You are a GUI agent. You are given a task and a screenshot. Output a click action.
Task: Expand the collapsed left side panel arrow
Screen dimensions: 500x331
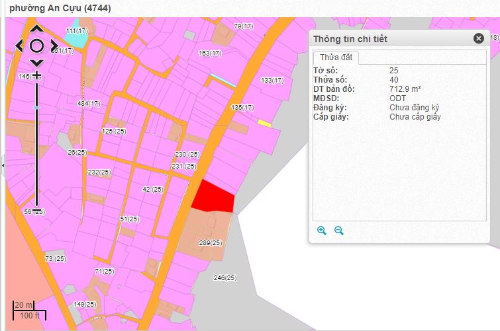click(x=2, y=165)
